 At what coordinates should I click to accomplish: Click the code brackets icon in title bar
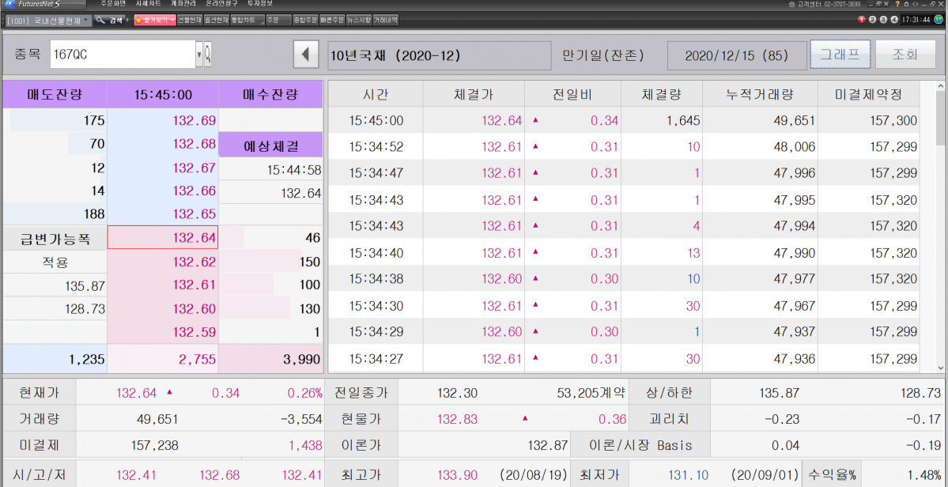coord(915,5)
